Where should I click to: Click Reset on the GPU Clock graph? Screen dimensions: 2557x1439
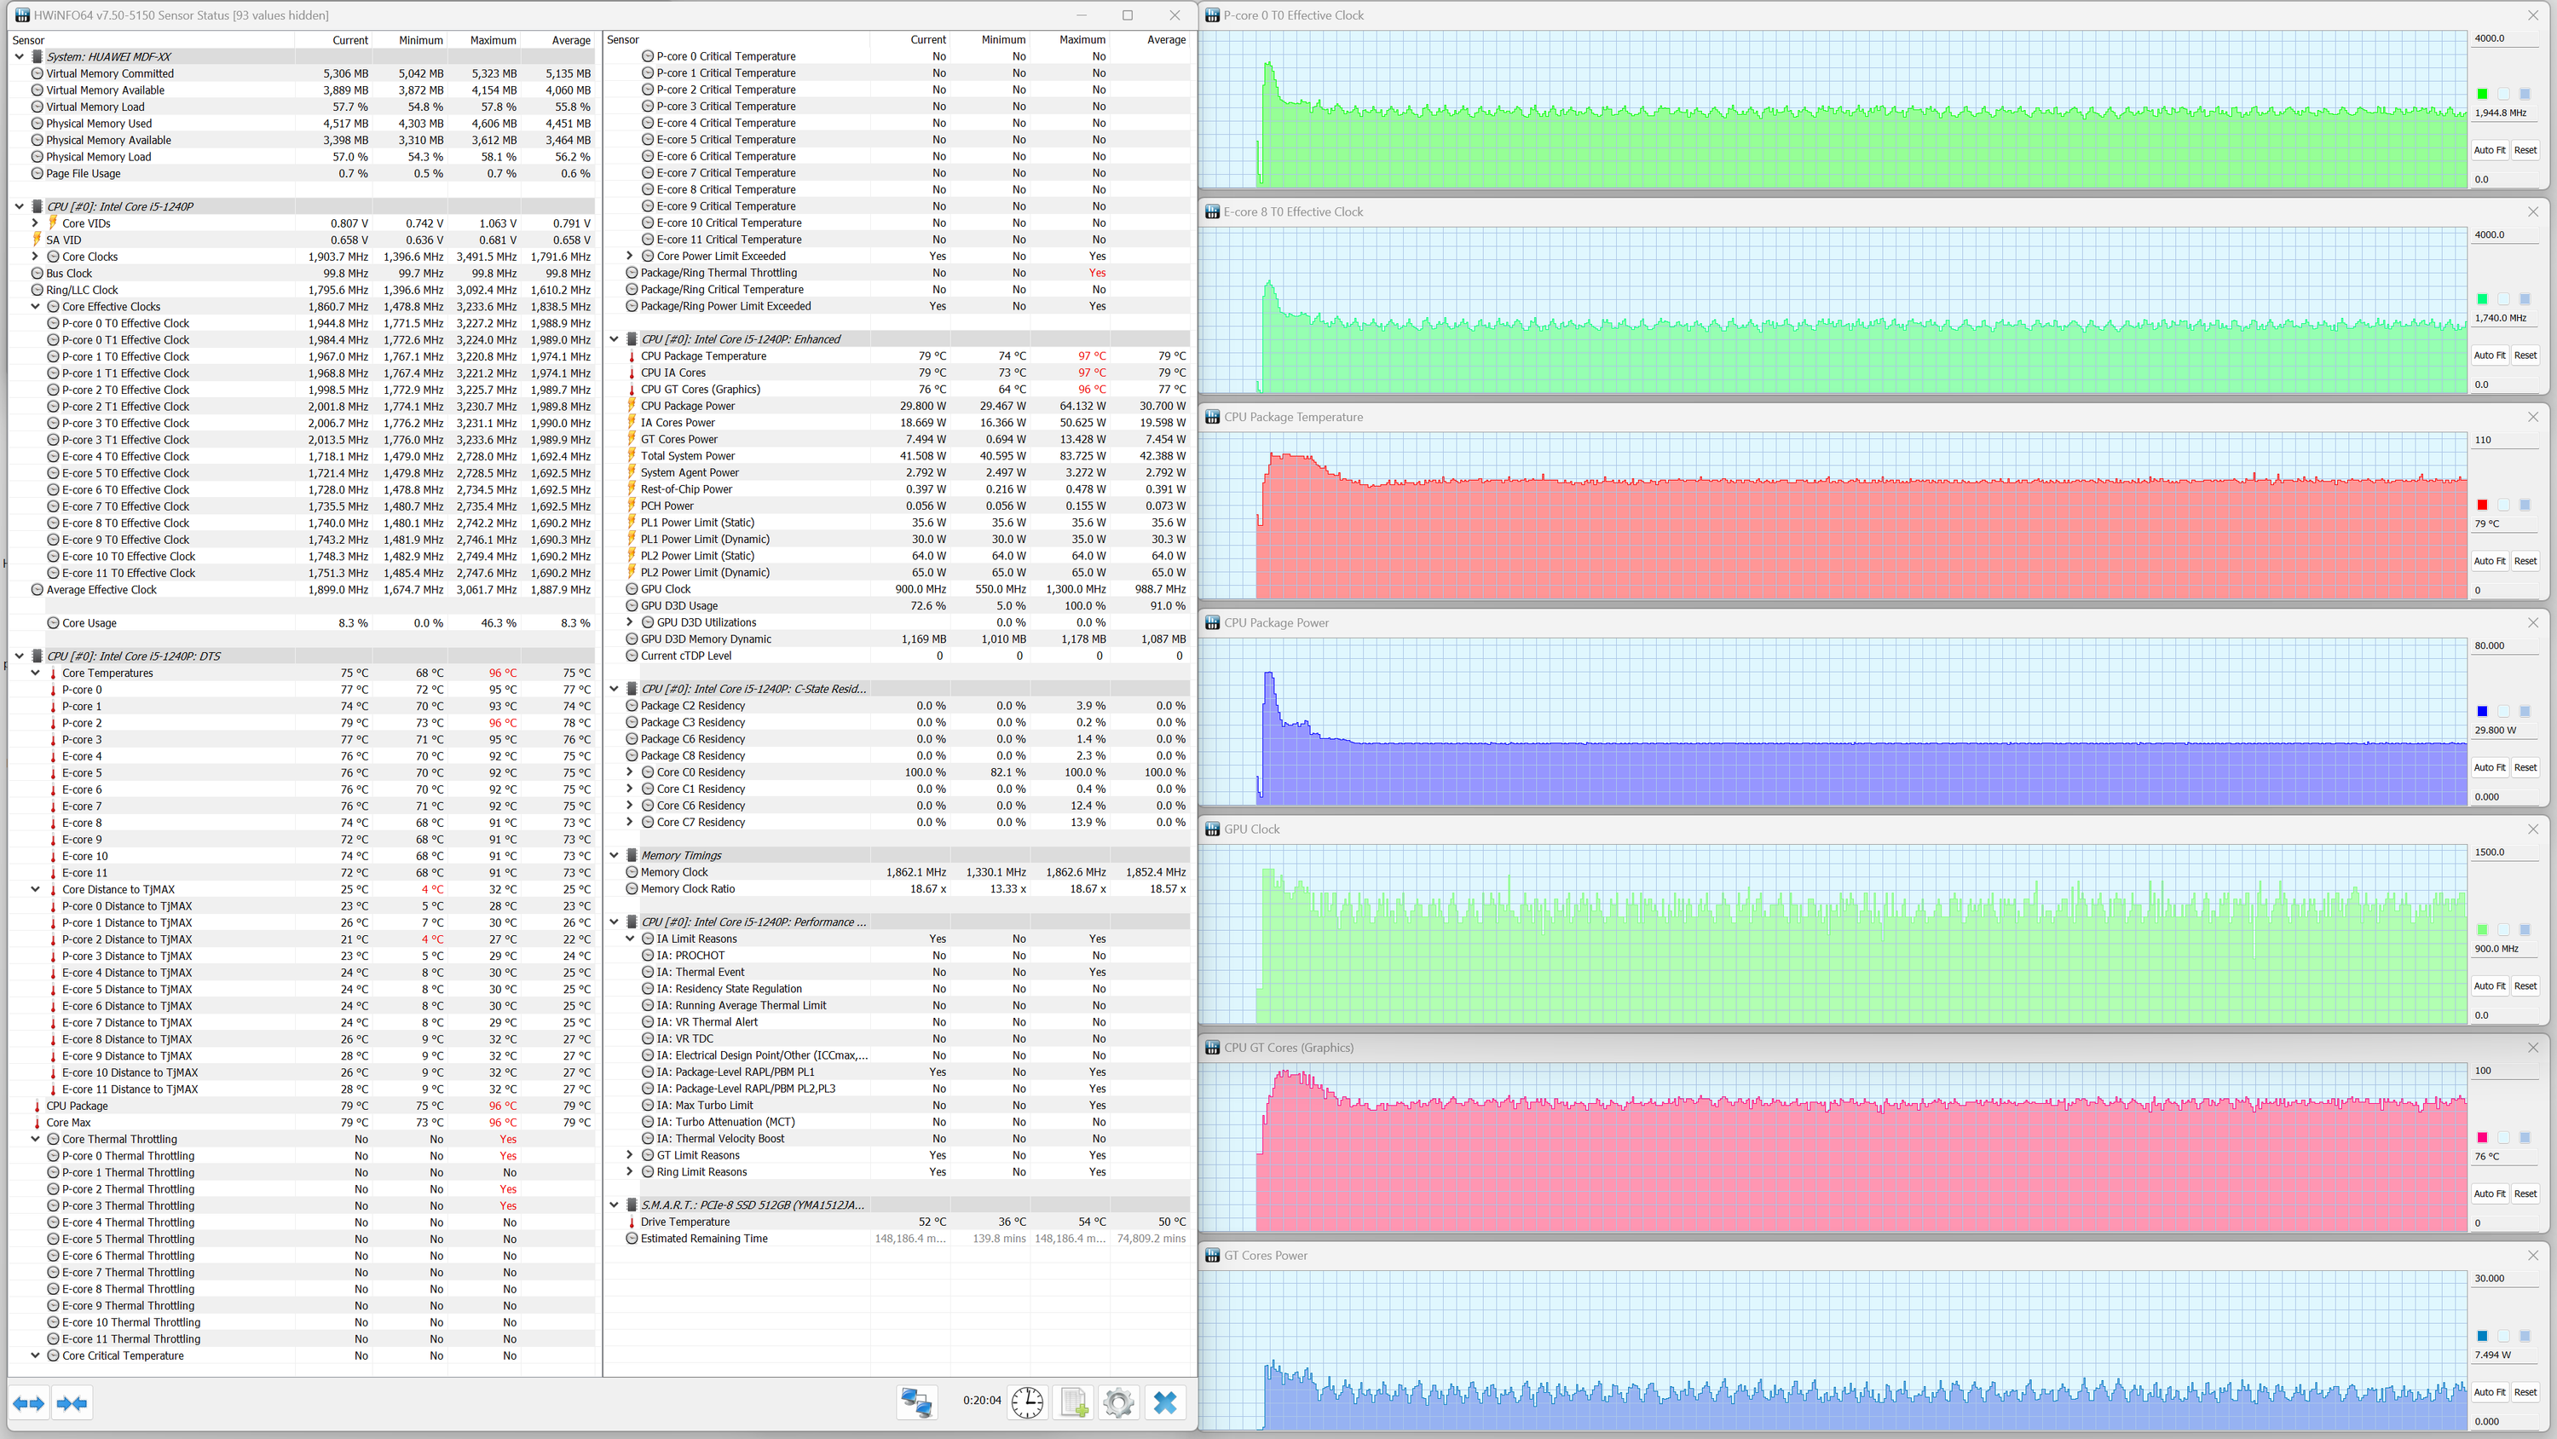coord(2525,986)
